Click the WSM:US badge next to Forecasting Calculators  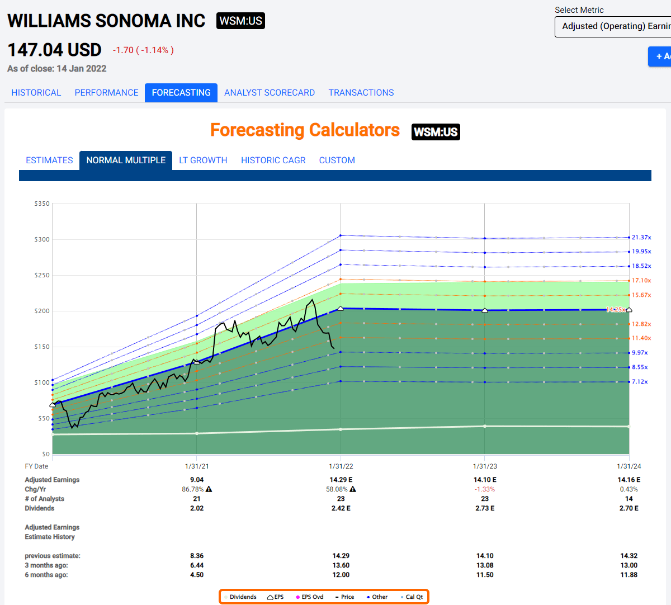click(x=436, y=132)
